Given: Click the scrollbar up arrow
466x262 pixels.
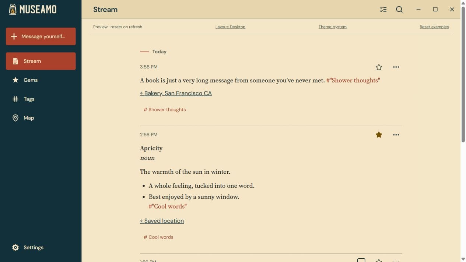Looking at the screenshot, I should pyautogui.click(x=463, y=3).
